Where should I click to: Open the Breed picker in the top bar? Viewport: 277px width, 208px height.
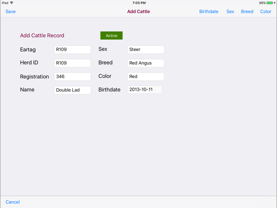247,11
